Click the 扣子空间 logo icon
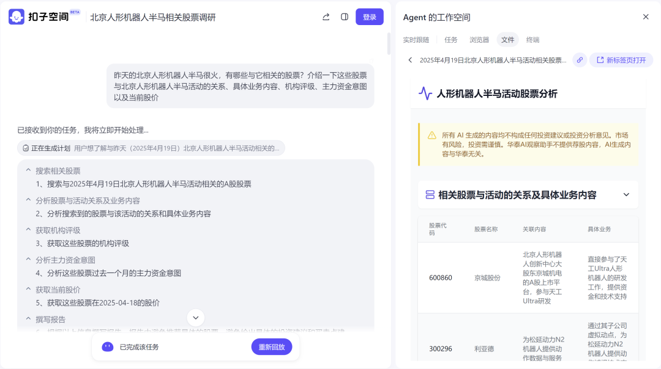The width and height of the screenshot is (661, 369). (17, 17)
